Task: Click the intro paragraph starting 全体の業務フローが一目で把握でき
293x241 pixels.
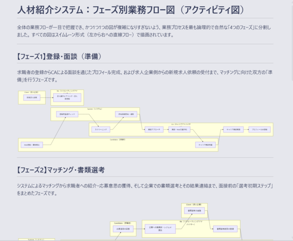Action: (144, 31)
